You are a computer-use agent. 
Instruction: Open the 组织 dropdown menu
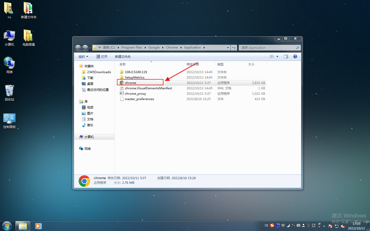84,56
